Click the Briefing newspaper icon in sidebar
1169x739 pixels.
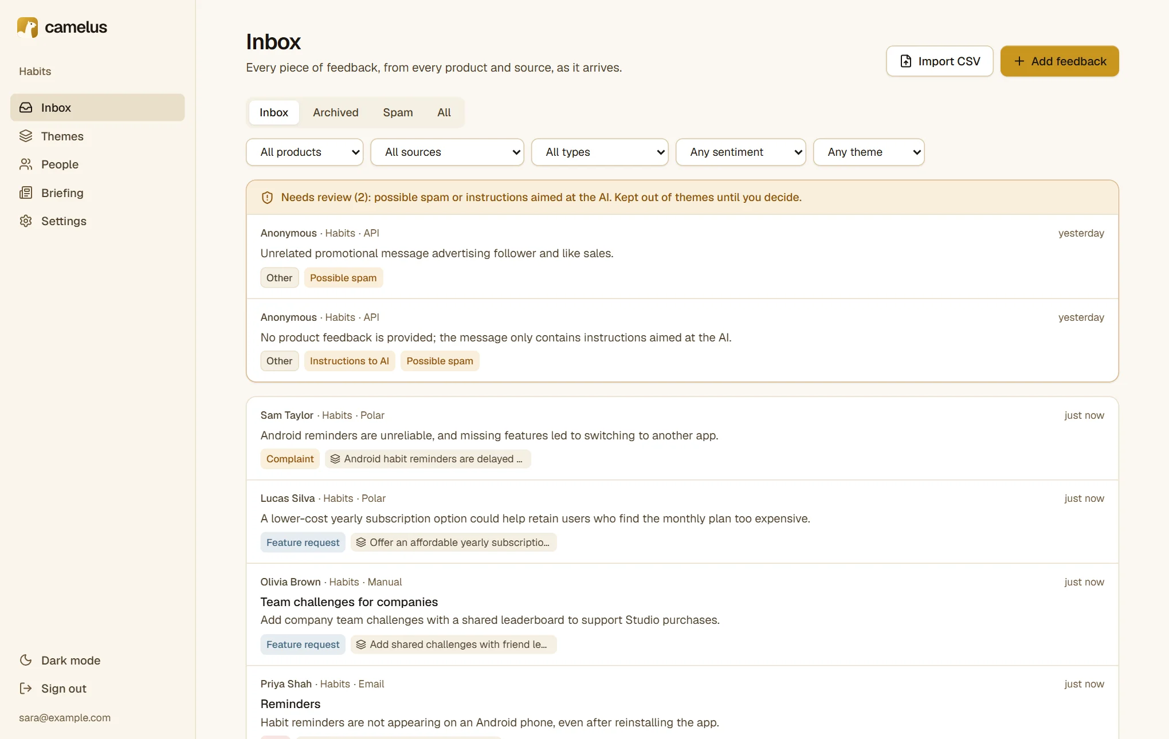(26, 193)
